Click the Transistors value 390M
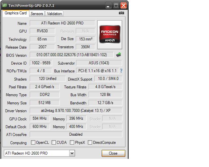This screenshot has height=167, width=209. coord(86,47)
